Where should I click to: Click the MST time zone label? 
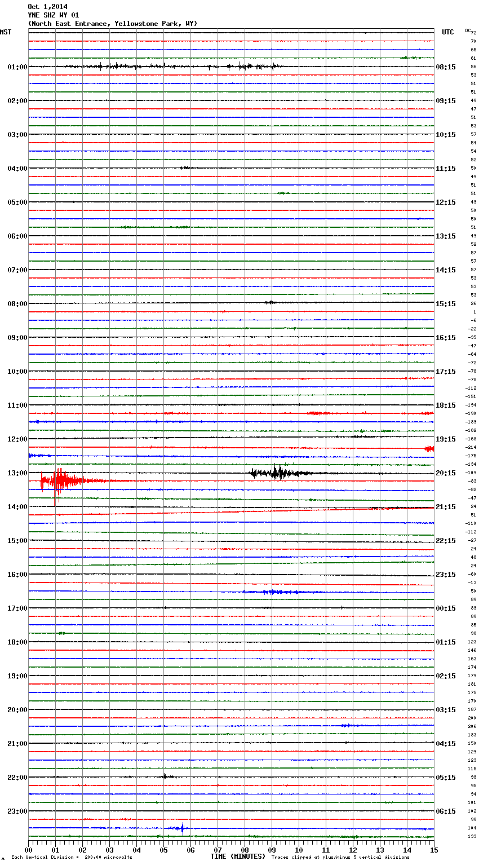click(6, 32)
